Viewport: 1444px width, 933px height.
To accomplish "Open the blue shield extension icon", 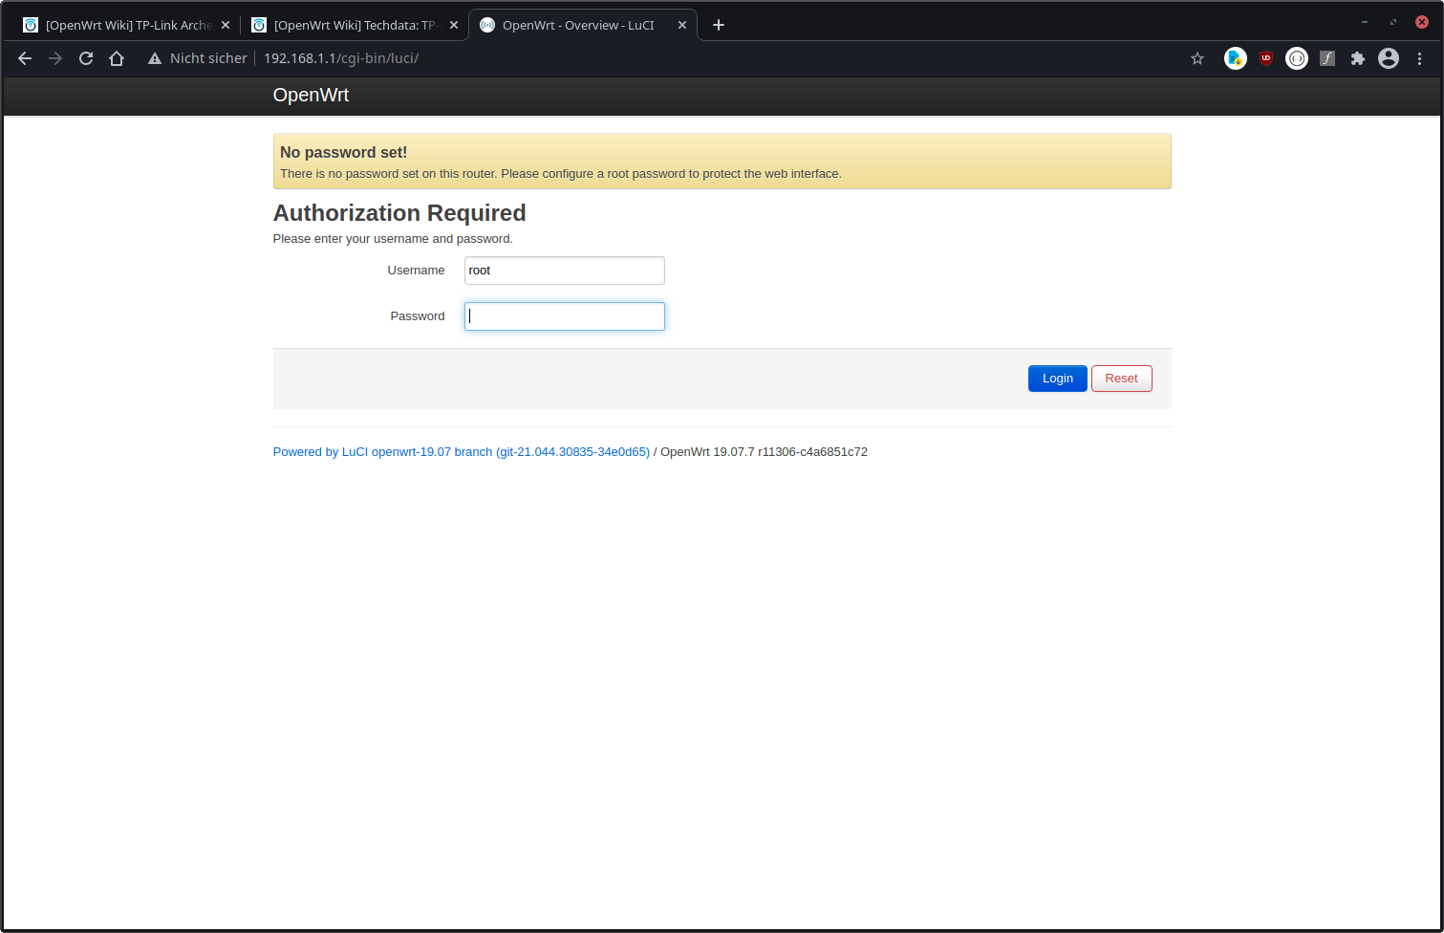I will [1236, 58].
